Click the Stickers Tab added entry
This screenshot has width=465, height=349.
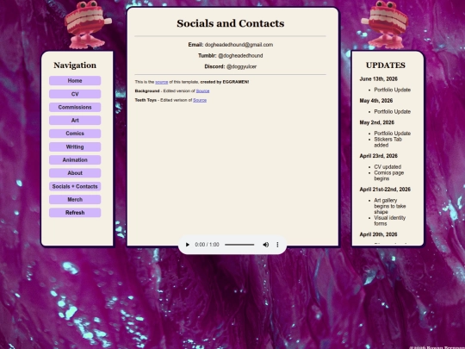387,142
